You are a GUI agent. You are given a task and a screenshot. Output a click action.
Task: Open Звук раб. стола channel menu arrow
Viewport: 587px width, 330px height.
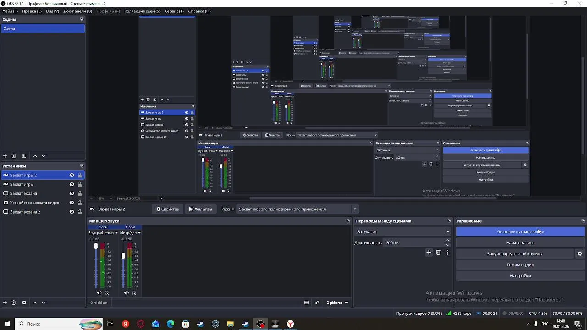[116, 233]
